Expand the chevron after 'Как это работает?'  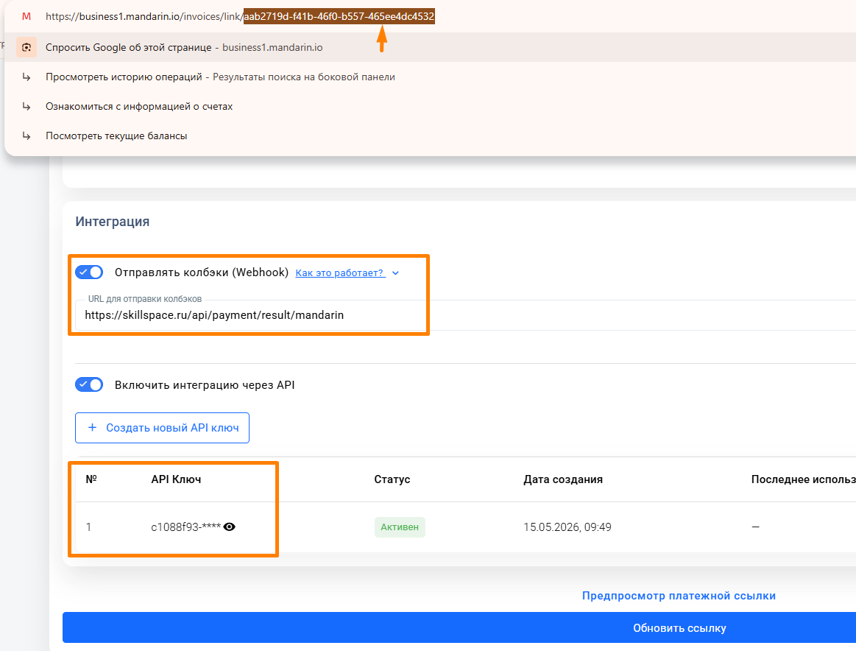click(396, 273)
